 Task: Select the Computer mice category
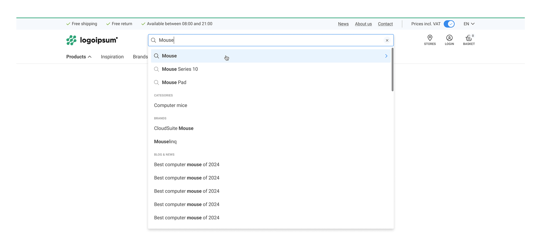point(171,105)
